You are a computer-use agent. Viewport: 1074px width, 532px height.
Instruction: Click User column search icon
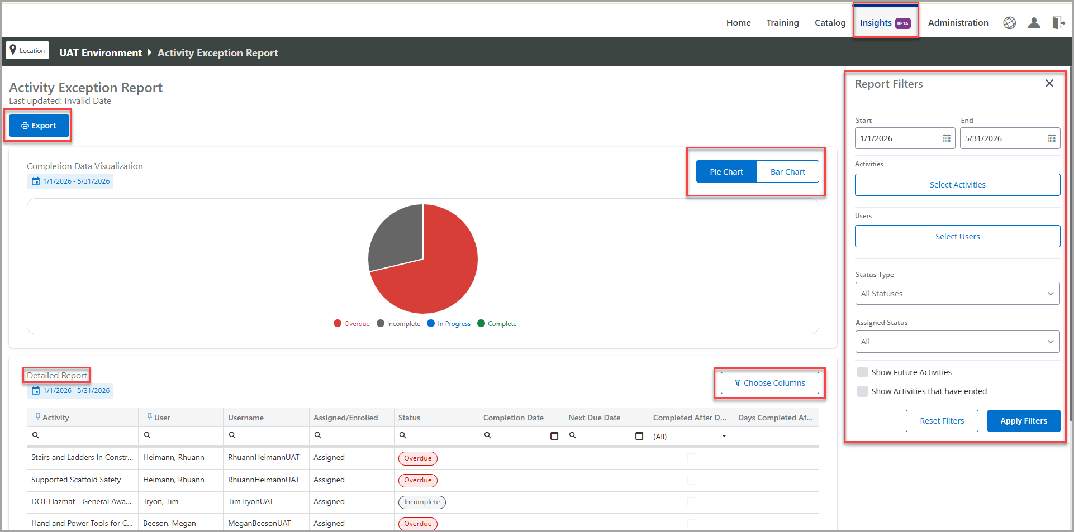pos(148,435)
